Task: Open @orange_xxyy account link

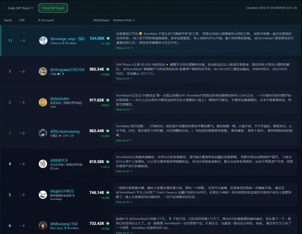Action: (63, 39)
